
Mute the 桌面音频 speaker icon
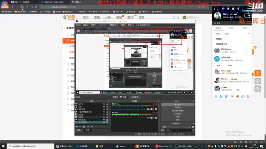point(152,118)
